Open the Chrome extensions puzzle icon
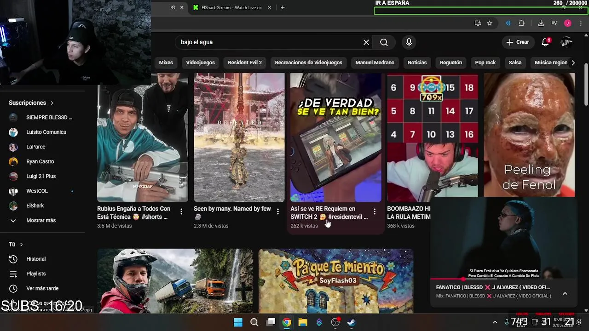The height and width of the screenshot is (331, 589). tap(521, 23)
